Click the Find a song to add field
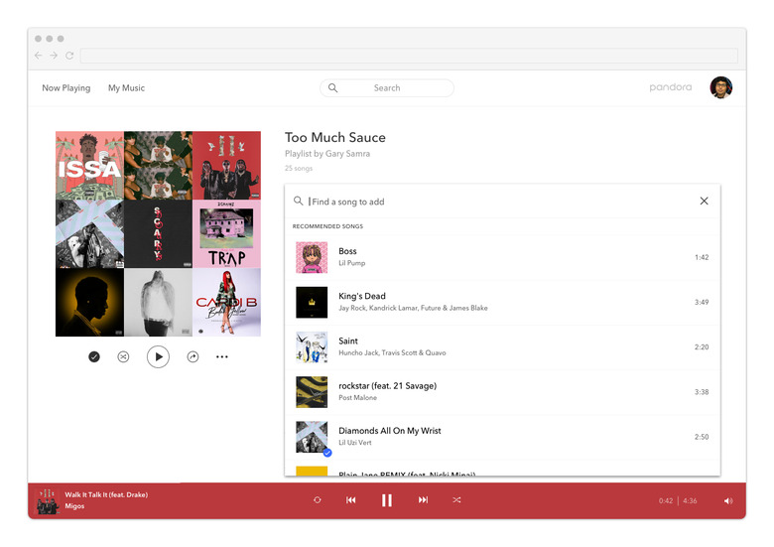Image resolution: width=774 pixels, height=547 pixels. [496, 202]
